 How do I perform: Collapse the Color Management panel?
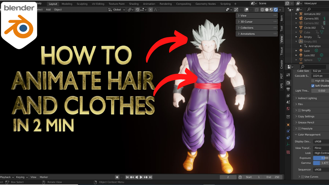coord(311,135)
